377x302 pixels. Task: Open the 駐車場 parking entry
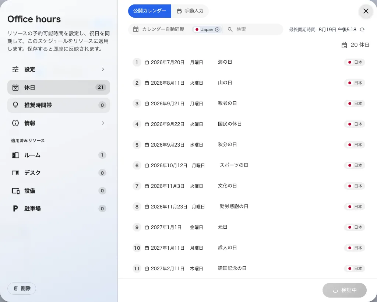click(59, 209)
